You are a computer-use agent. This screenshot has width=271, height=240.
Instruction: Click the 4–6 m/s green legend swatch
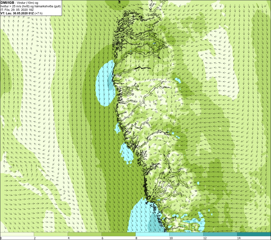[x=85, y=234]
